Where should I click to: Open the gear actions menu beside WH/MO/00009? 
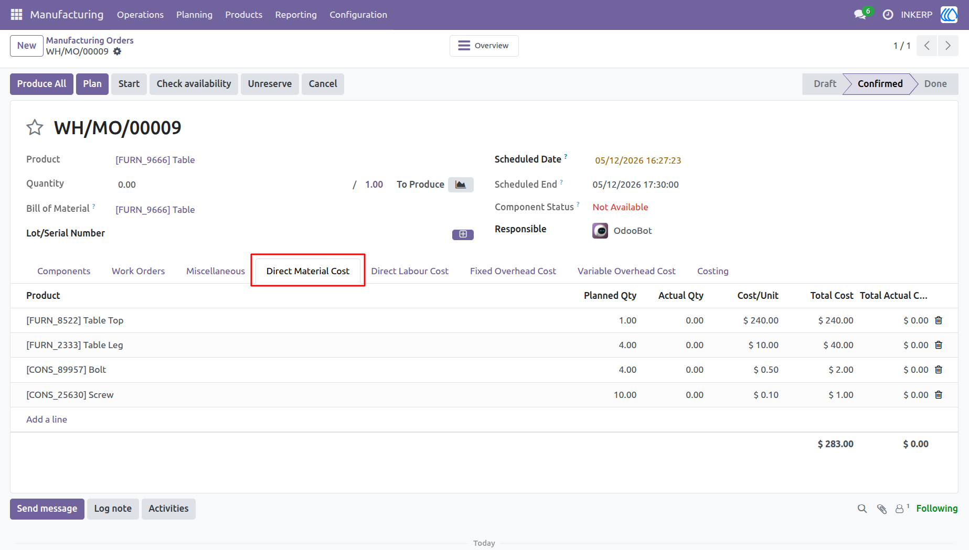[x=117, y=51]
